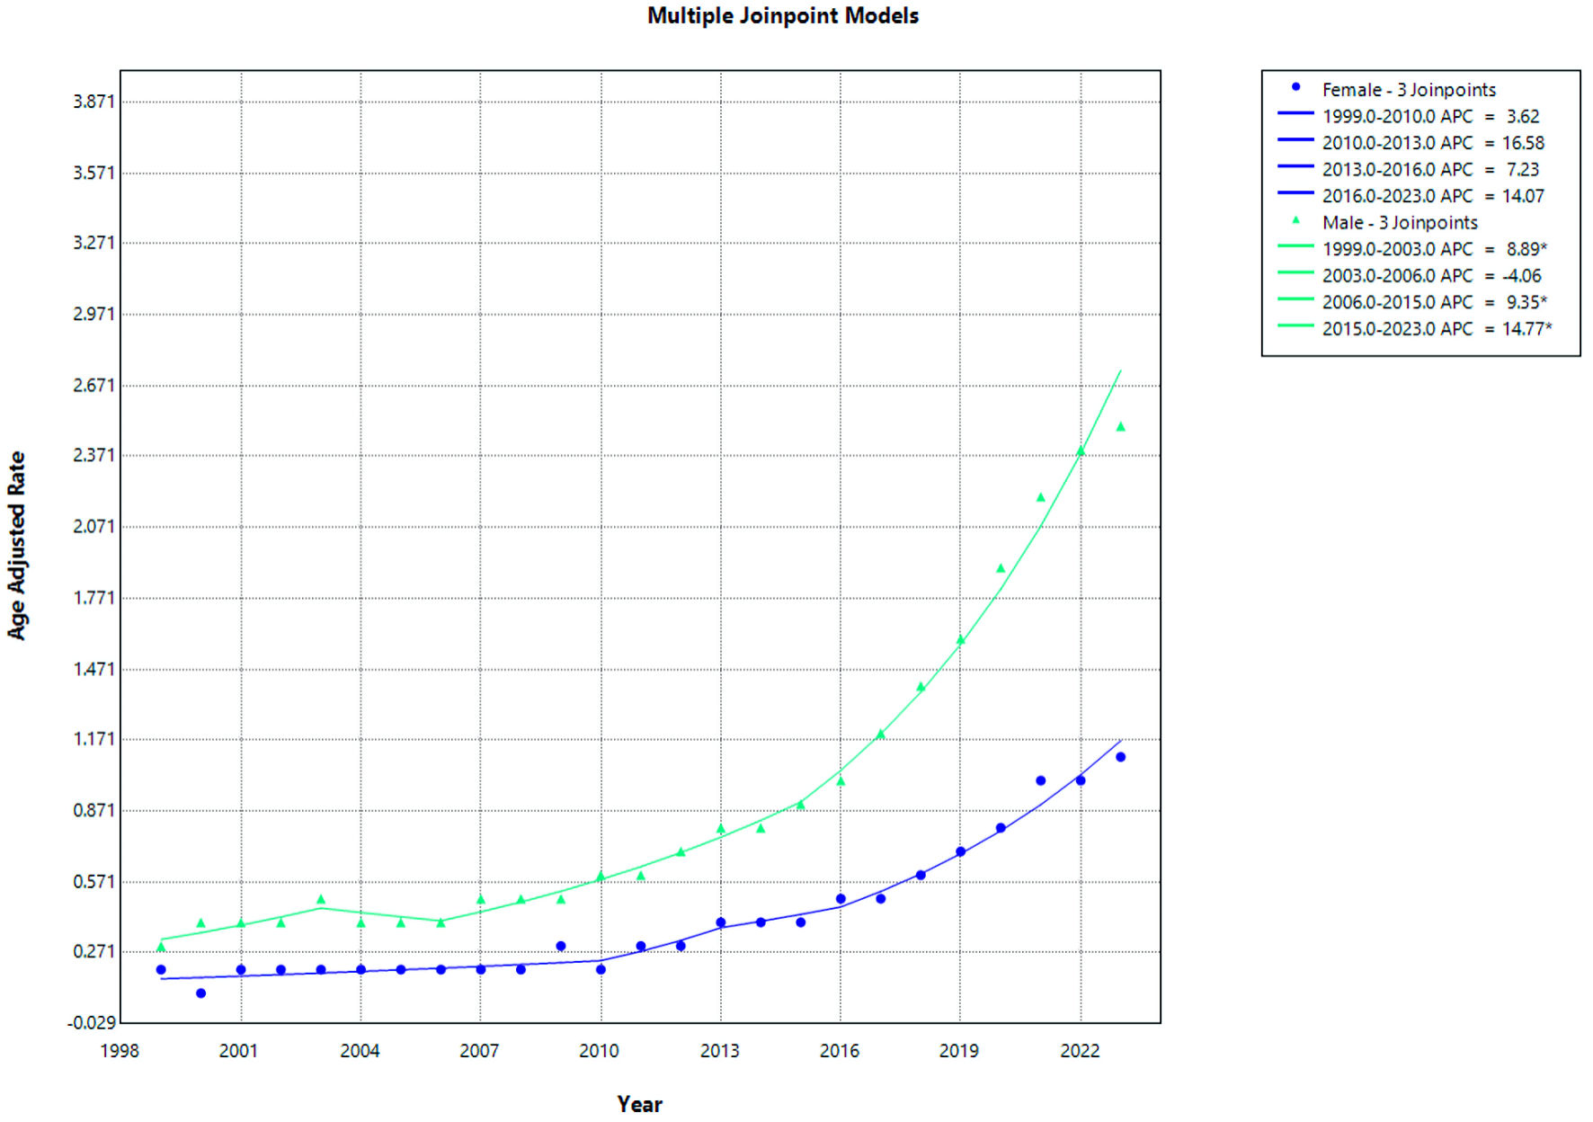The image size is (1593, 1122).
Task: Select the Male 2015.0-2023.0 APC = 14.77* legend entry
Action: pyautogui.click(x=1436, y=329)
